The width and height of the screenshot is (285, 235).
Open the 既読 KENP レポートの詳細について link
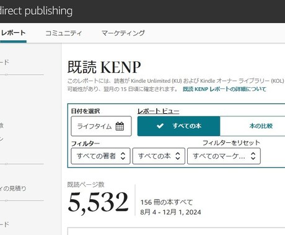coord(224,89)
